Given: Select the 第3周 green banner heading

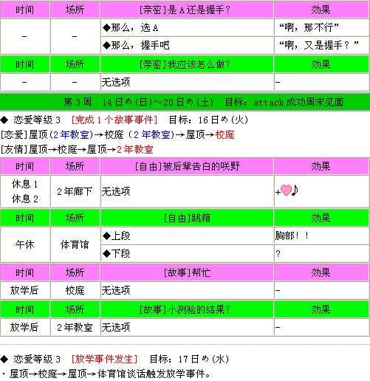Looking at the screenshot, I should pyautogui.click(x=185, y=102).
